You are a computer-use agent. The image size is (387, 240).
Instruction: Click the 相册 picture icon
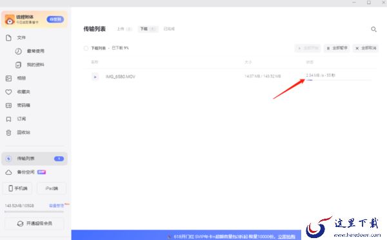click(8, 78)
